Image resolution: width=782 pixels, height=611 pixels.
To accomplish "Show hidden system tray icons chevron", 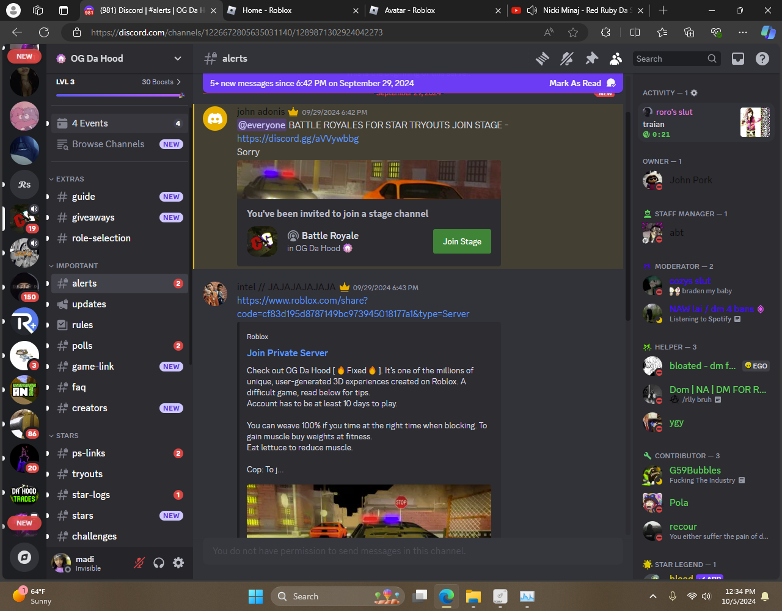I will (653, 596).
